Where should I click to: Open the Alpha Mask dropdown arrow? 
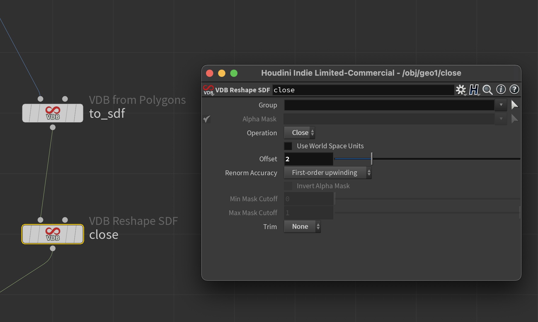tap(501, 119)
